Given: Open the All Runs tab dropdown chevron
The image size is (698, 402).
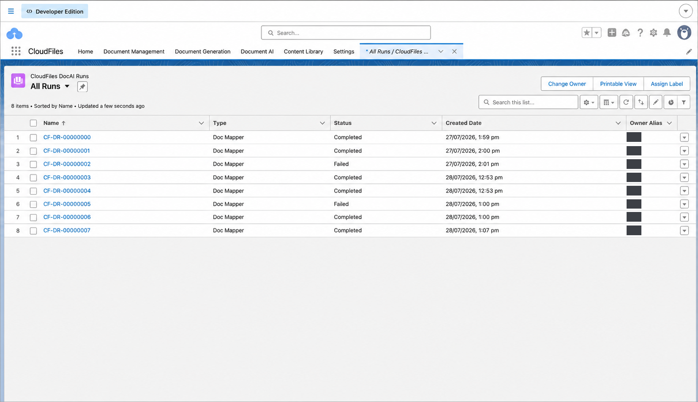Looking at the screenshot, I should [x=441, y=52].
